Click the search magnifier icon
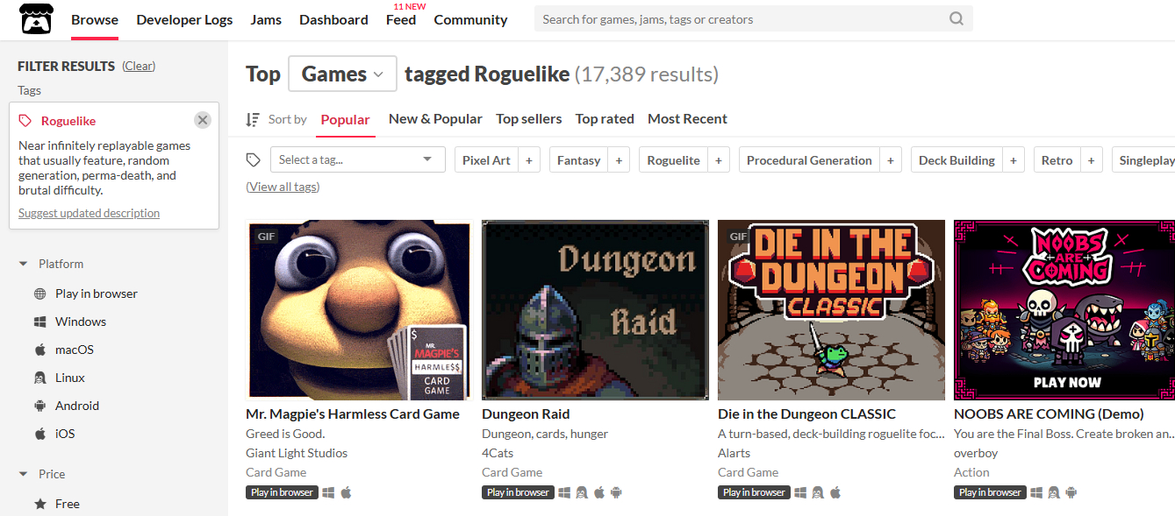Image resolution: width=1175 pixels, height=516 pixels. coord(956,19)
